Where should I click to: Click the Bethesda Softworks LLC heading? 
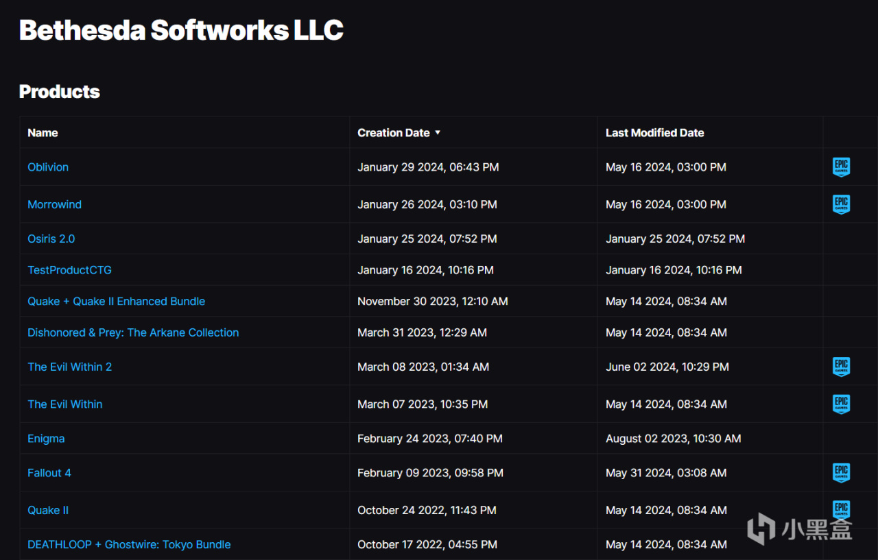pos(181,30)
